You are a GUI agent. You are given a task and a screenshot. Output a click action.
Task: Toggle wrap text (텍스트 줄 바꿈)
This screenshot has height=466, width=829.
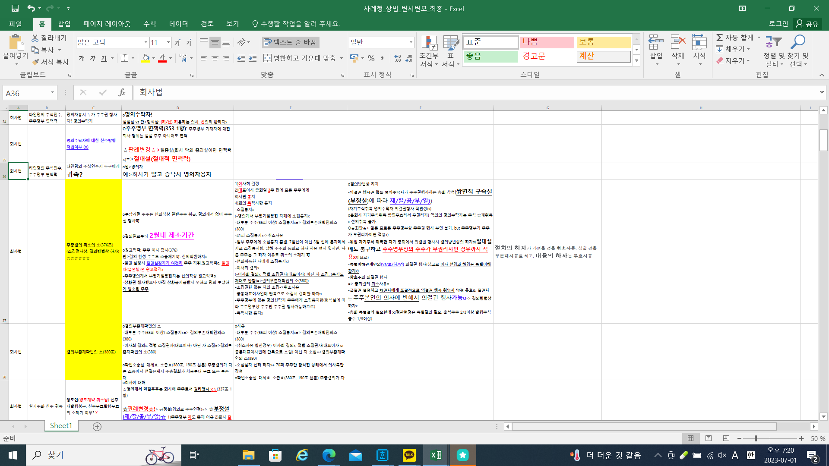pyautogui.click(x=291, y=42)
